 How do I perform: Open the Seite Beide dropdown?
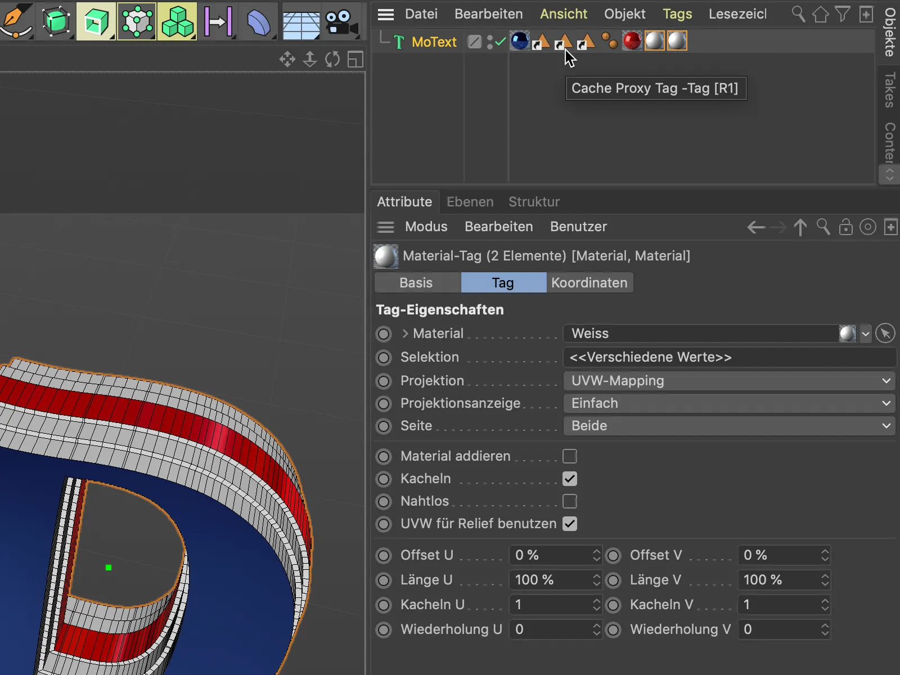click(x=730, y=426)
